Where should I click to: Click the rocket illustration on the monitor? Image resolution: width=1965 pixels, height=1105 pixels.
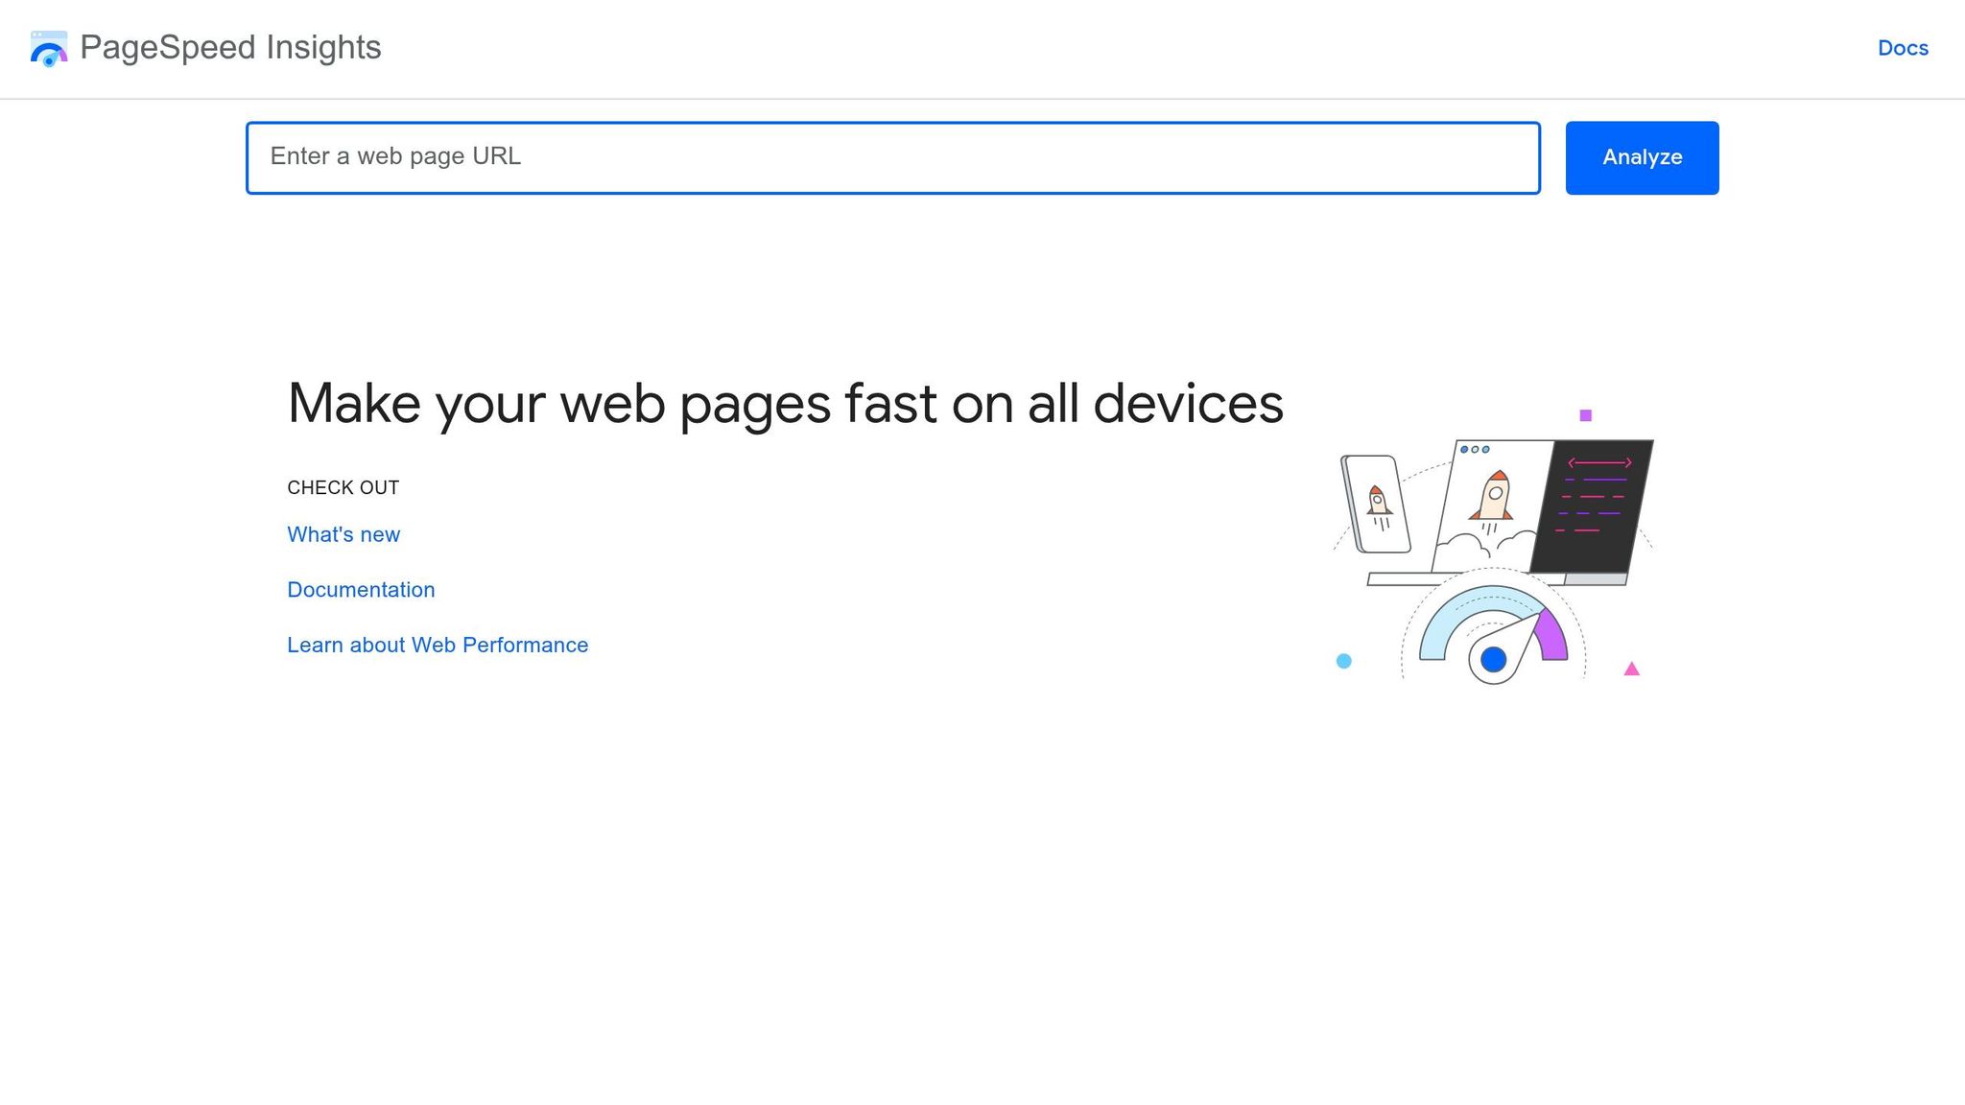pos(1494,496)
